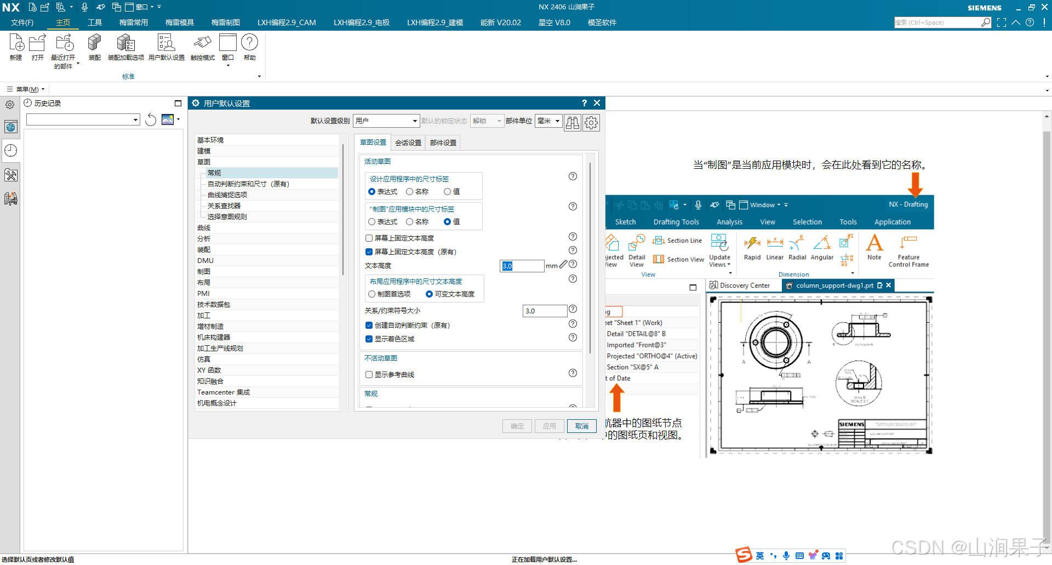Open the 文件(F) menu

22,22
